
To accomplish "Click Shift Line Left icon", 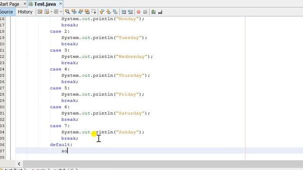I will (124, 12).
